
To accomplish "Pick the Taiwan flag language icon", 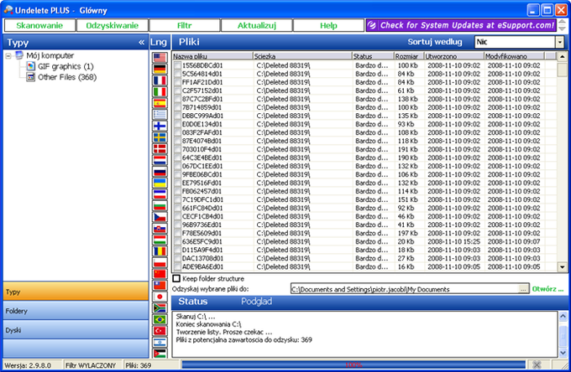I will [x=160, y=285].
